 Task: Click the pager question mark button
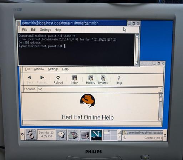pos(120,138)
